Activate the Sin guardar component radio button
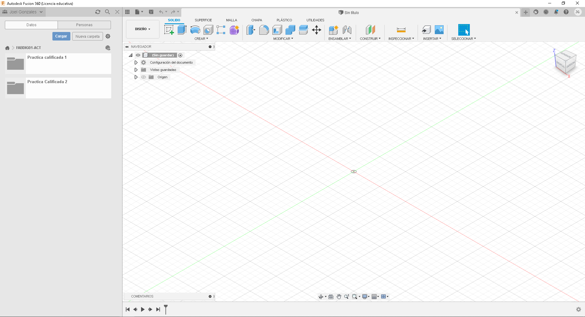Image resolution: width=585 pixels, height=317 pixels. click(x=180, y=55)
